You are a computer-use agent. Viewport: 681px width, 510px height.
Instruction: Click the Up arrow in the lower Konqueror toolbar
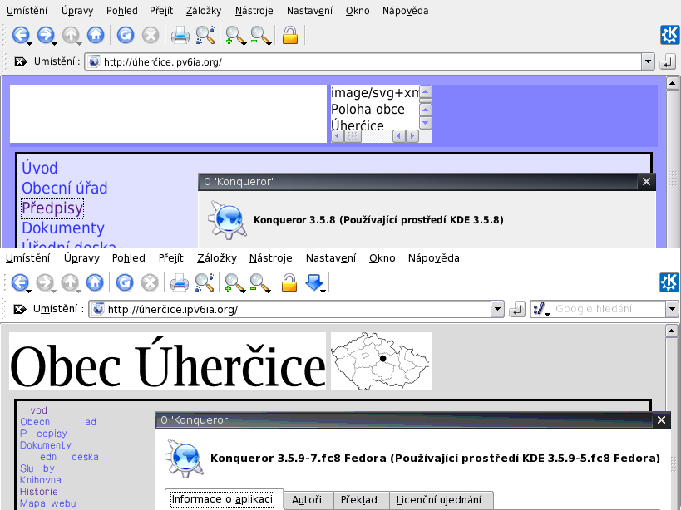pyautogui.click(x=70, y=282)
